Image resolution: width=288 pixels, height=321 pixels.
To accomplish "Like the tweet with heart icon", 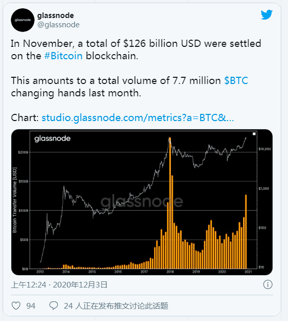I will pos(16,306).
